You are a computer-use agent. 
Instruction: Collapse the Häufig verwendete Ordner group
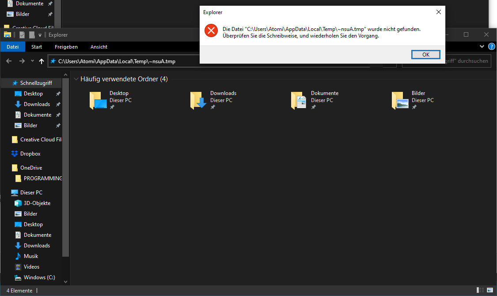point(76,79)
